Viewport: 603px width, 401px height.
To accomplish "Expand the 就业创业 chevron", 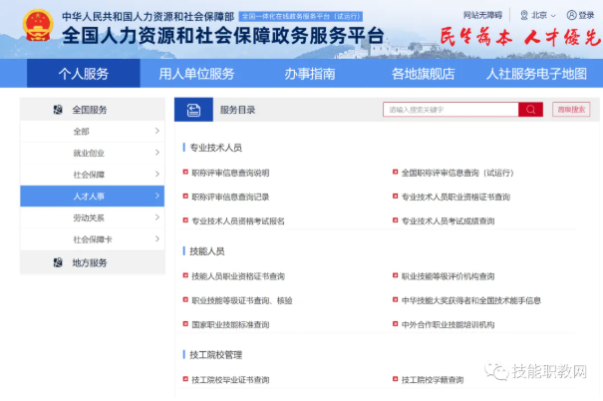I will [x=156, y=153].
